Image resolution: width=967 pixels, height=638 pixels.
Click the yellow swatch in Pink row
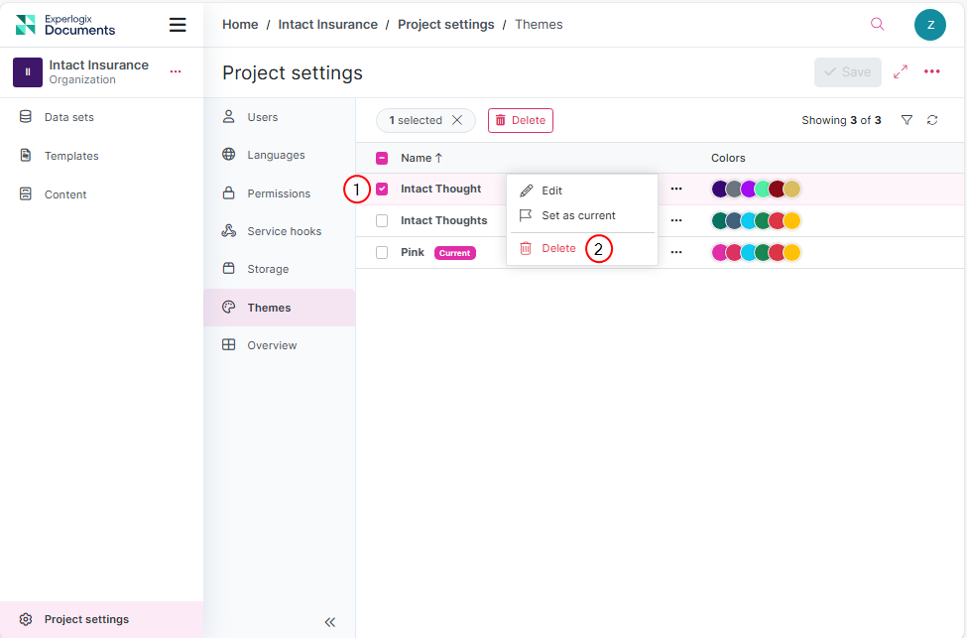point(791,252)
